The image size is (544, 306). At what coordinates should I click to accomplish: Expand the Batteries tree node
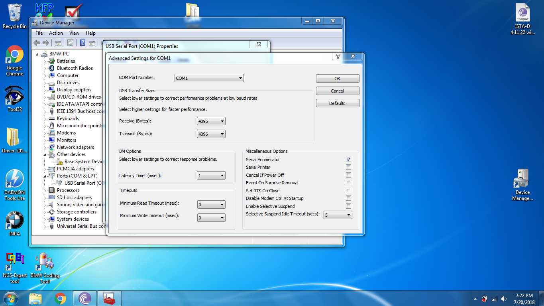[45, 61]
